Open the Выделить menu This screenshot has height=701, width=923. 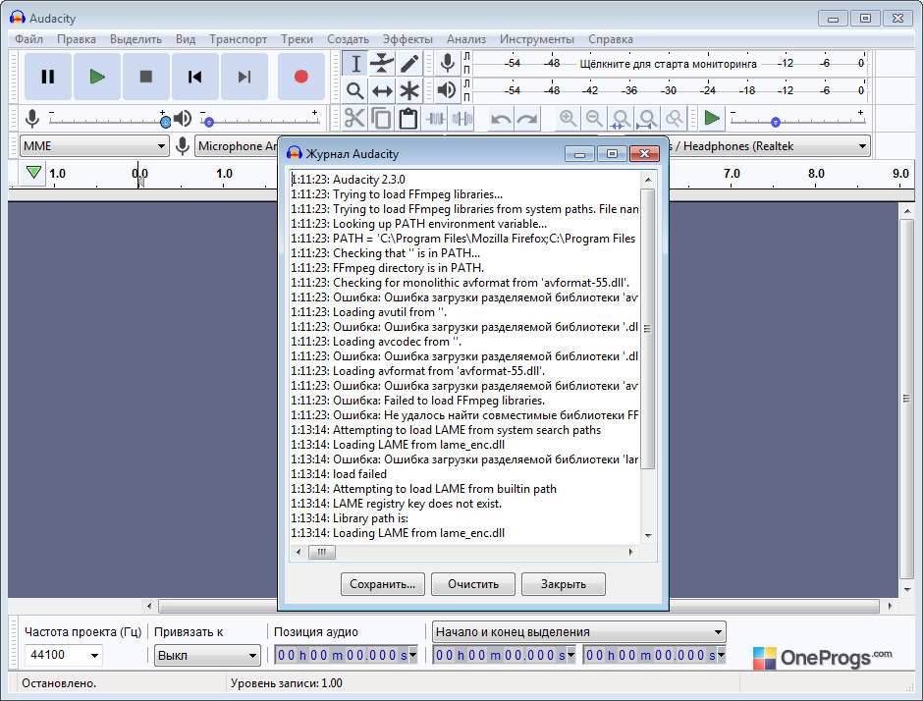point(136,39)
